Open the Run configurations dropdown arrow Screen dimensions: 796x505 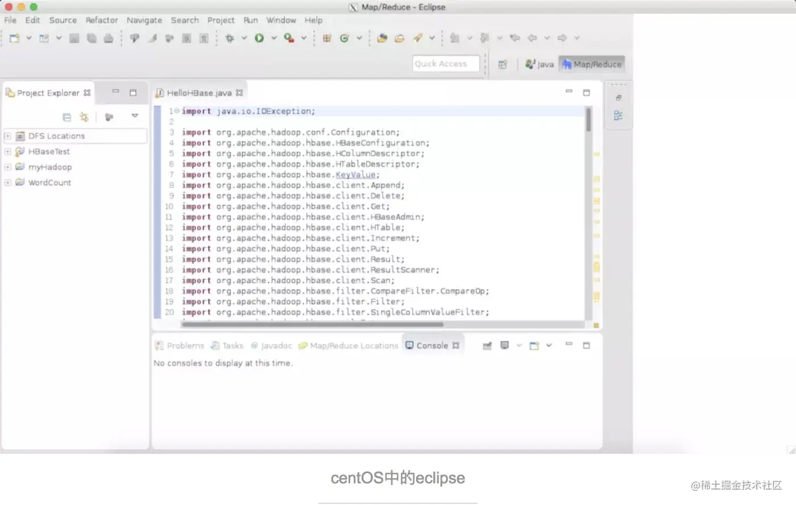[x=273, y=38]
